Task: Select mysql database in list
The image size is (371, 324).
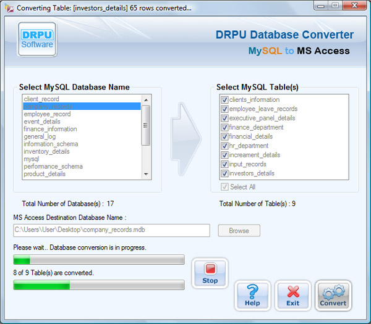Action: [82, 159]
